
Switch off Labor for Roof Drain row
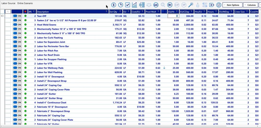(x=17, y=55)
